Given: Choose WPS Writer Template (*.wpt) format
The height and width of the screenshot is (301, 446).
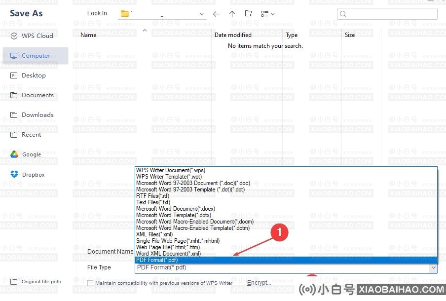Looking at the screenshot, I should (286, 177).
